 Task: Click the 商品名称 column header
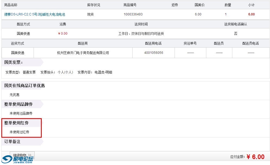[11, 5]
